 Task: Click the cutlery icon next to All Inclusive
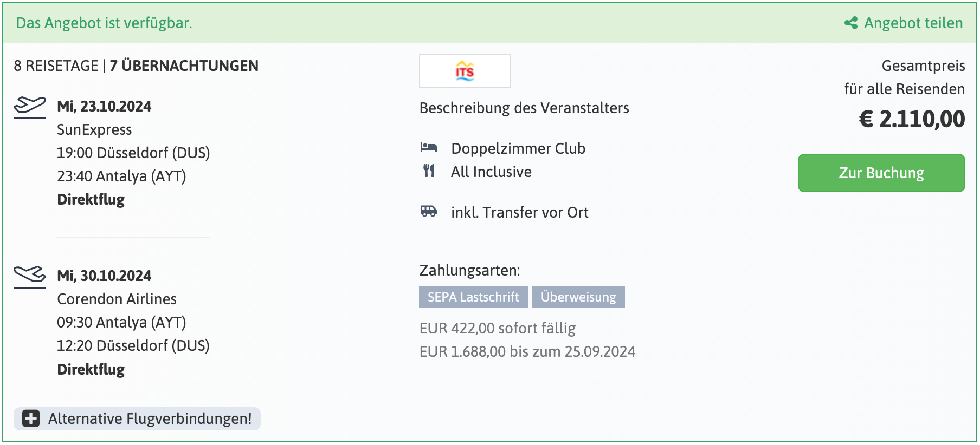coord(429,171)
